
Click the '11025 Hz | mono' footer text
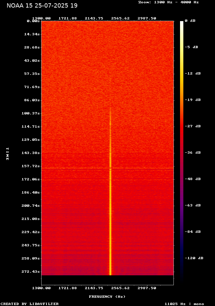[x=184, y=304]
